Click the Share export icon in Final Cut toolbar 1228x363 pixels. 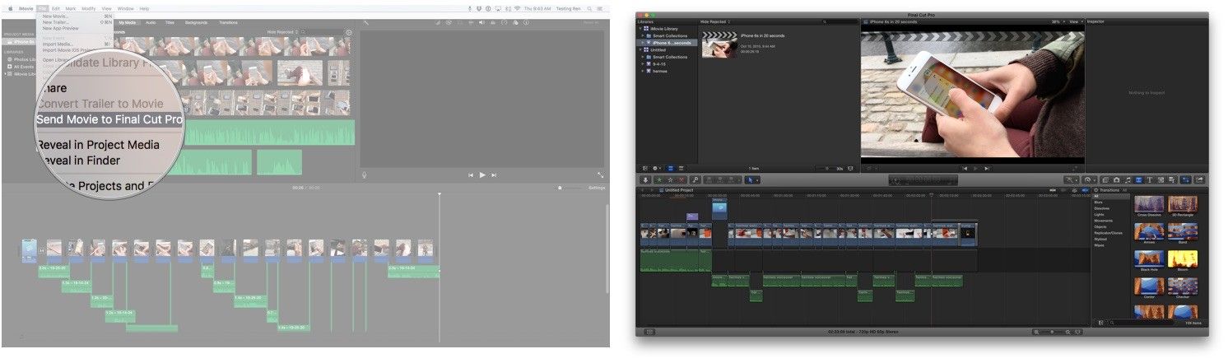click(x=1199, y=179)
